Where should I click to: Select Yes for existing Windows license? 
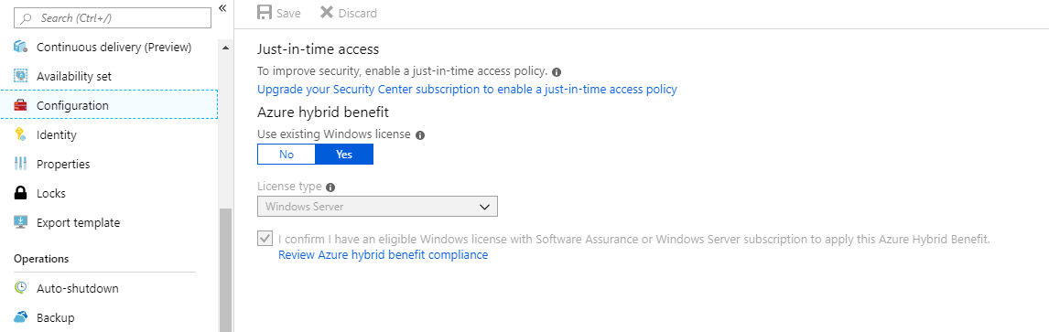[344, 155]
